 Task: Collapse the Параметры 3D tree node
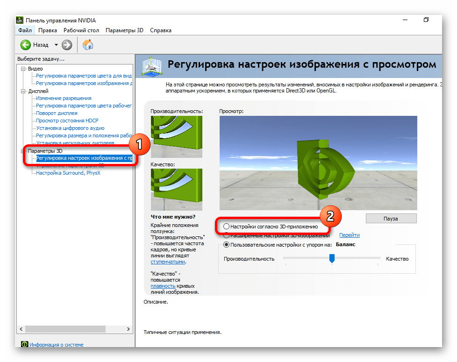(22, 151)
